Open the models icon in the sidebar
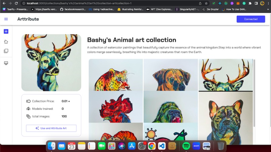This screenshot has height=152, width=271. (6, 63)
